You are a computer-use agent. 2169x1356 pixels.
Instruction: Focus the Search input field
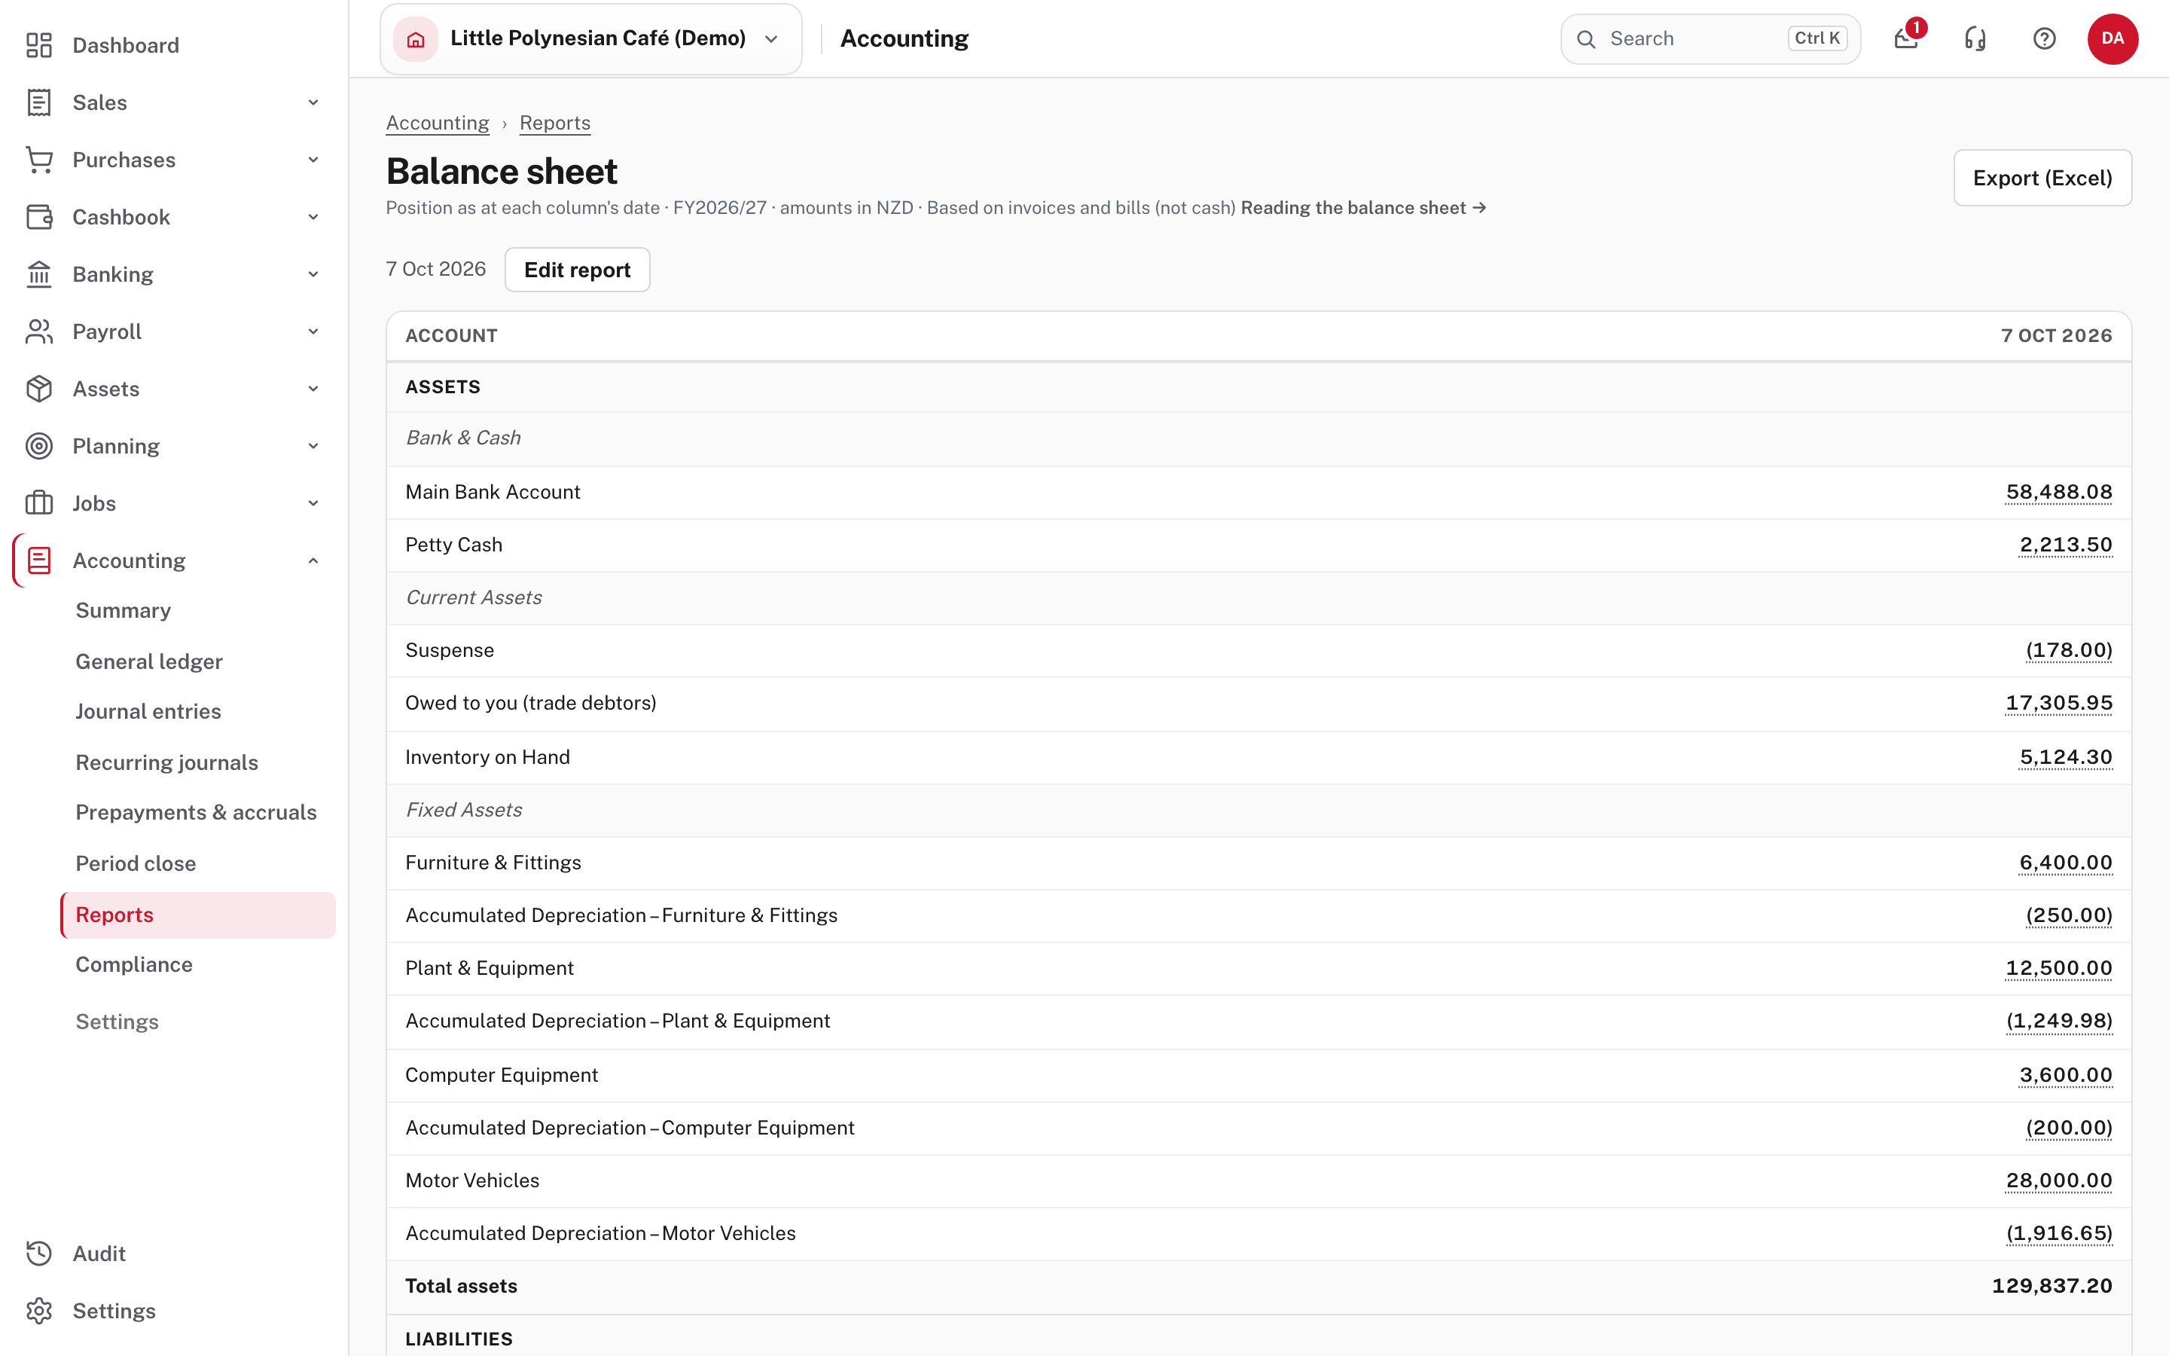[x=1710, y=38]
